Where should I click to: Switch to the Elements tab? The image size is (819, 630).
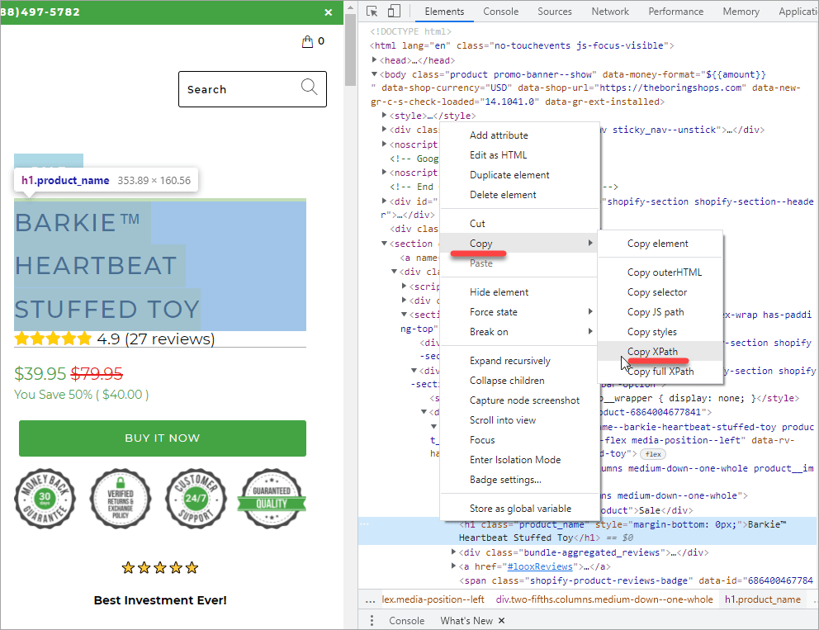pyautogui.click(x=444, y=12)
